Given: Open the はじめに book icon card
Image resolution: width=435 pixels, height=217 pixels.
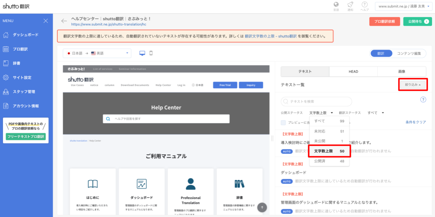Looking at the screenshot, I should coord(93,191).
